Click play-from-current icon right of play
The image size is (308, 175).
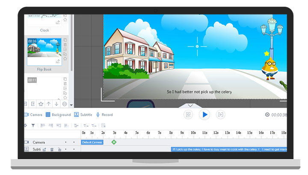click(220, 115)
